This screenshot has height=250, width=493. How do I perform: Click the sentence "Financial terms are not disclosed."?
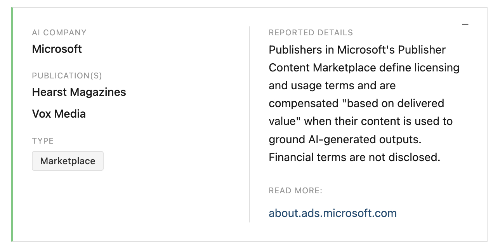[354, 157]
